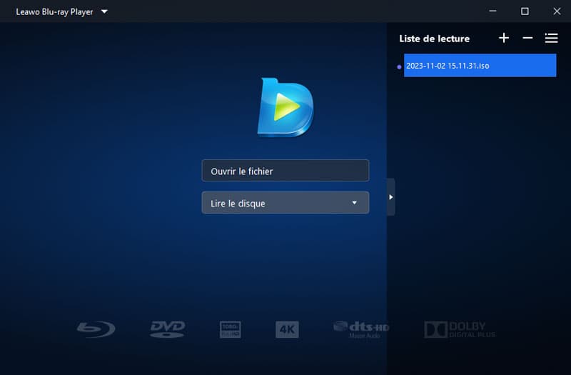Remove playlist entry using the minus icon
Image resolution: width=571 pixels, height=375 pixels.
[527, 38]
